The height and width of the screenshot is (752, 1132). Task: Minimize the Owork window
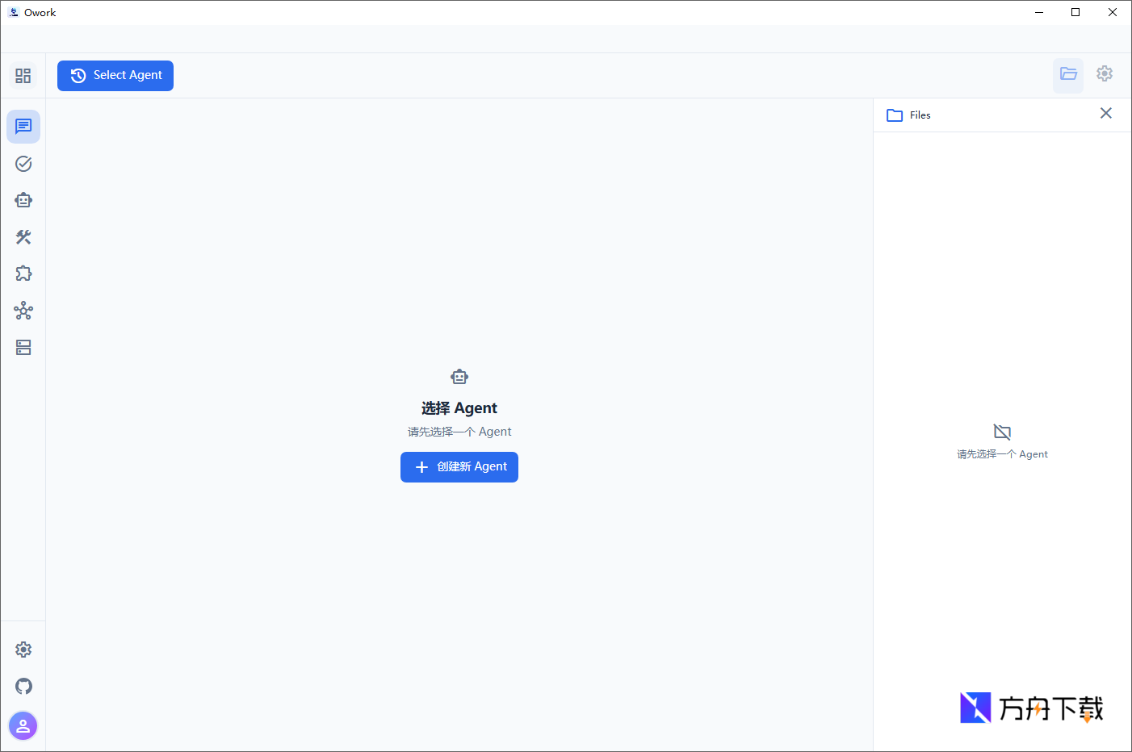tap(1039, 12)
